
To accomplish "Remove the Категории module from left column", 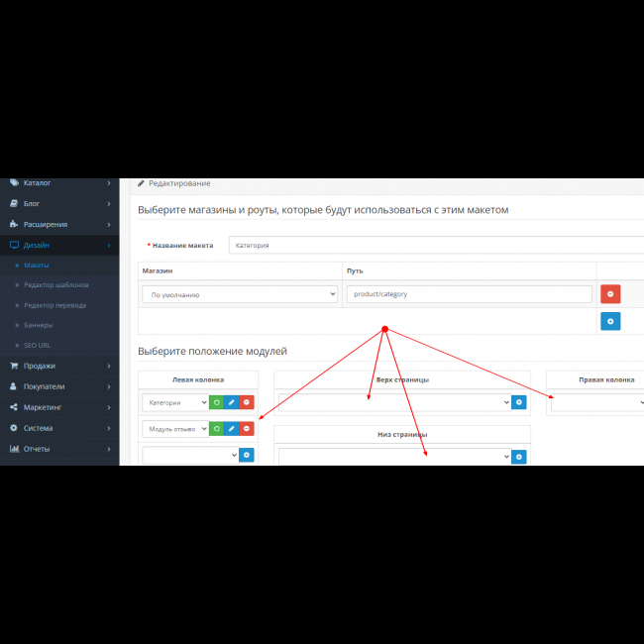I will point(246,402).
